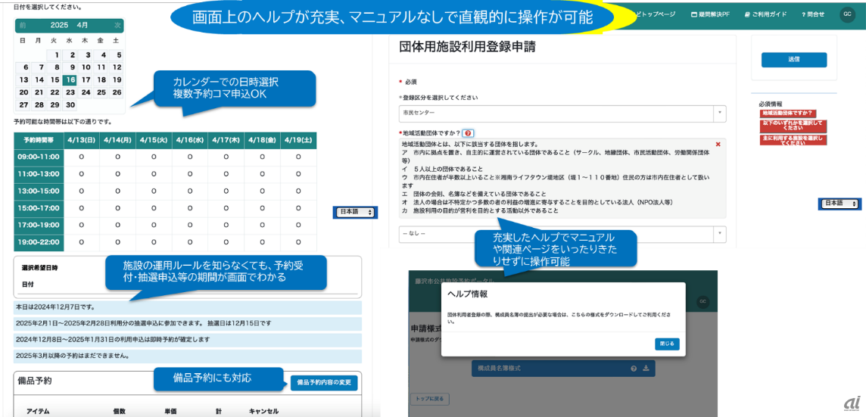866x417 pixels.
Task: Select April 20 in the calendar
Action: [x=23, y=92]
